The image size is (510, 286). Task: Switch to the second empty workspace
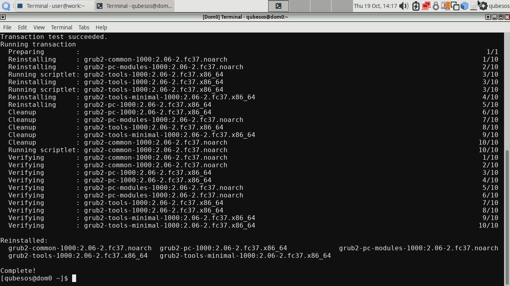pos(299,6)
